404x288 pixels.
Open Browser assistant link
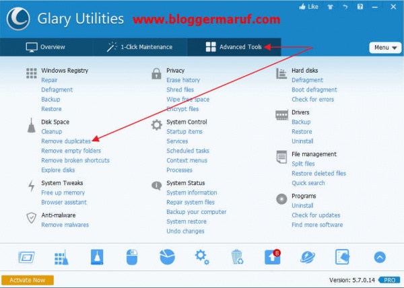click(x=64, y=203)
